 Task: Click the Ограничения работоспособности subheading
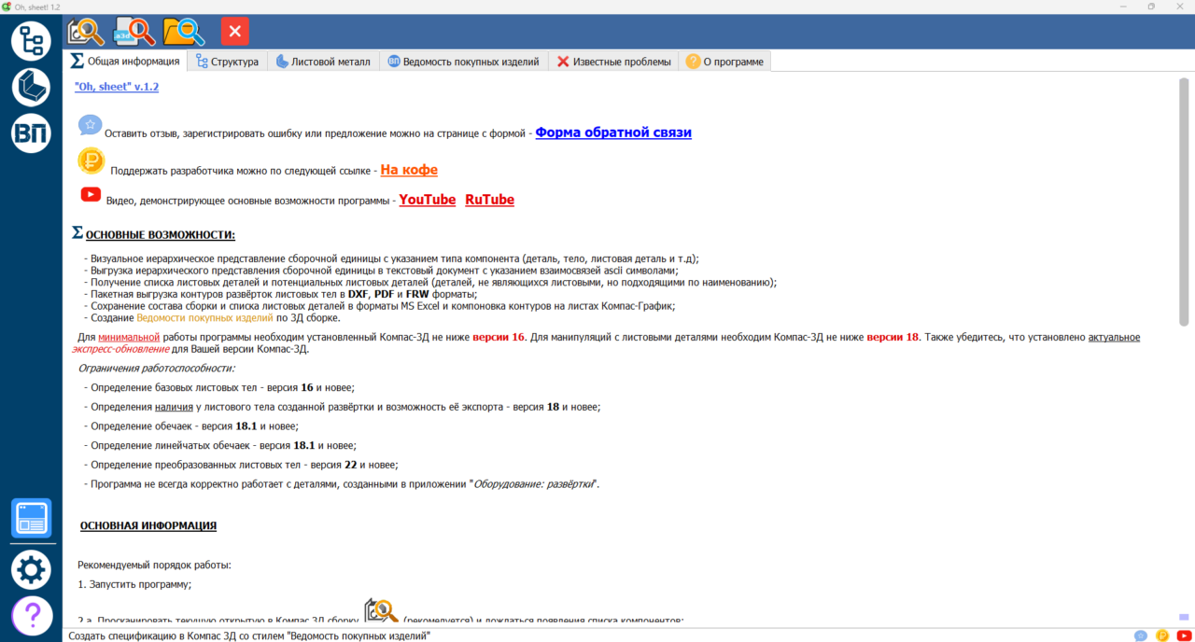point(157,369)
